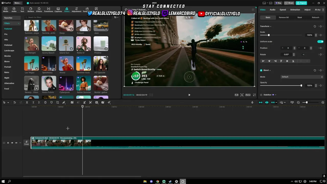Toggle the linkage button in timeline toolbar
This screenshot has height=184, width=327.
tap(273, 102)
